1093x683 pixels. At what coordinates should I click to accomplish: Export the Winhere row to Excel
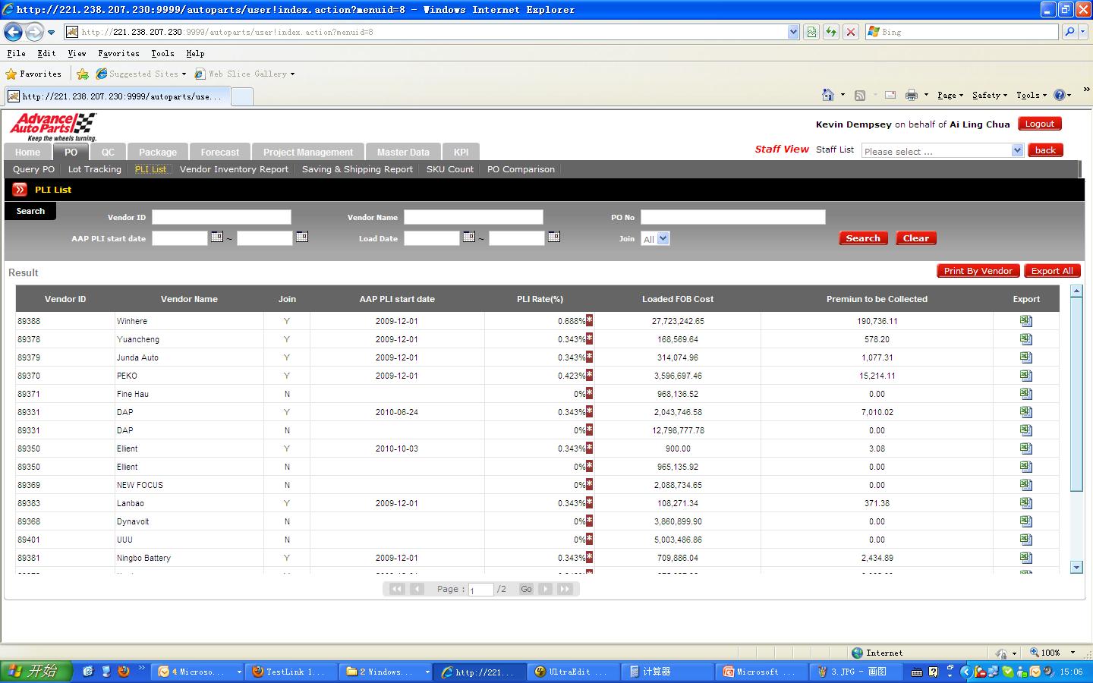pos(1025,321)
